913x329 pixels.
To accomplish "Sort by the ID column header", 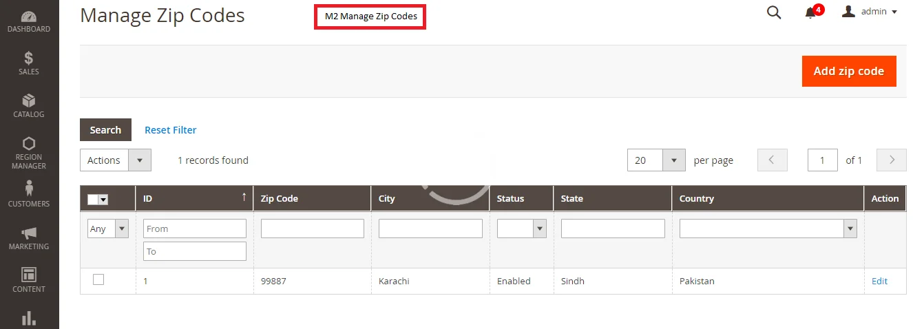I will pos(194,198).
